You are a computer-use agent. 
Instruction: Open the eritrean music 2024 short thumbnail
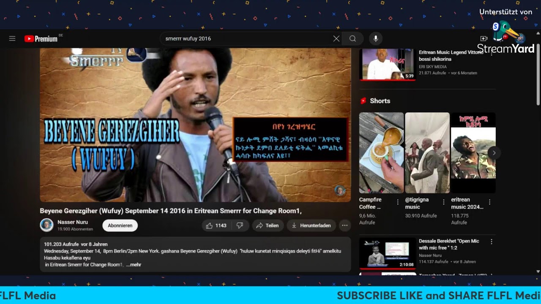pos(473,153)
